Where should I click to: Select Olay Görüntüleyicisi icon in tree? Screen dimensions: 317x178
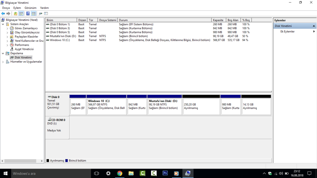tap(12, 32)
